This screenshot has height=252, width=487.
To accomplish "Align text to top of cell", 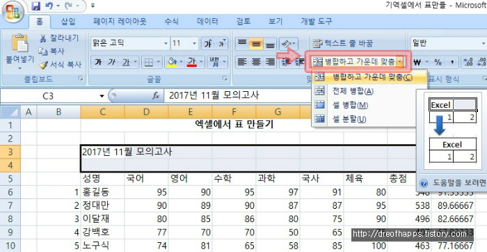I will pos(241,43).
